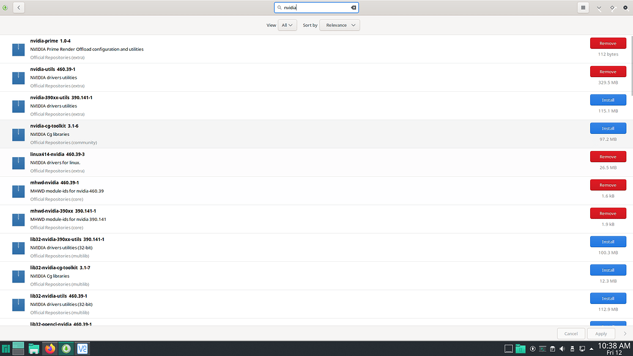Remove mhwd-nvidia-390xx package
The width and height of the screenshot is (633, 356).
pos(608,213)
